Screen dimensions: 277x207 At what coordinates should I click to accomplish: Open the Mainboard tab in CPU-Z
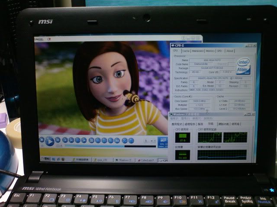(x=198, y=51)
